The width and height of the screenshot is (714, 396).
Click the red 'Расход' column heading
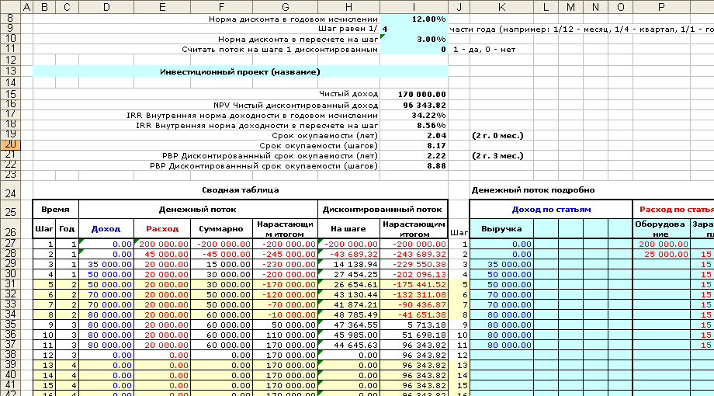(x=162, y=229)
